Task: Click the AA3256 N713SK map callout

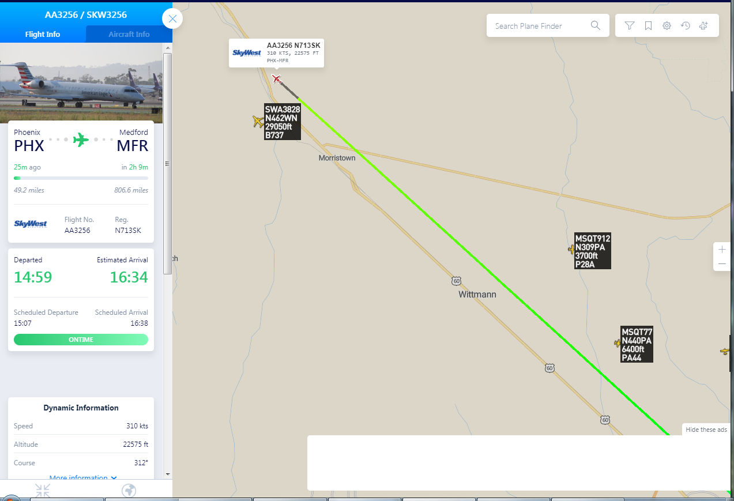Action: click(x=276, y=53)
